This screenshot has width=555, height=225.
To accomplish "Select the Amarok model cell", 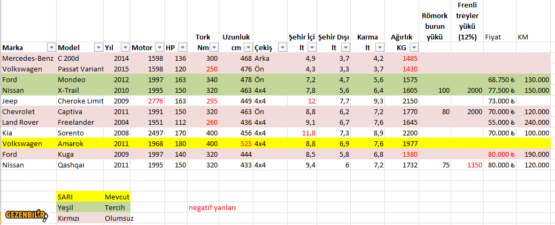I will [80, 144].
